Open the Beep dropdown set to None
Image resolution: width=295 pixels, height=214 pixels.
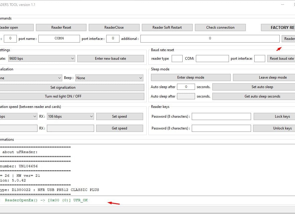109,78
